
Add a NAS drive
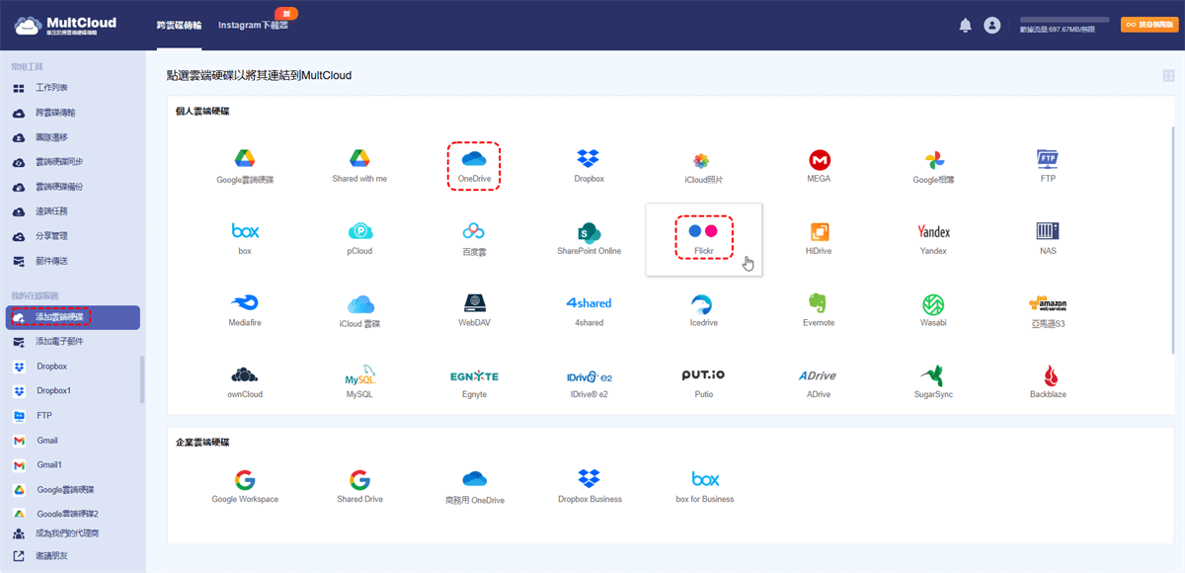(x=1048, y=231)
